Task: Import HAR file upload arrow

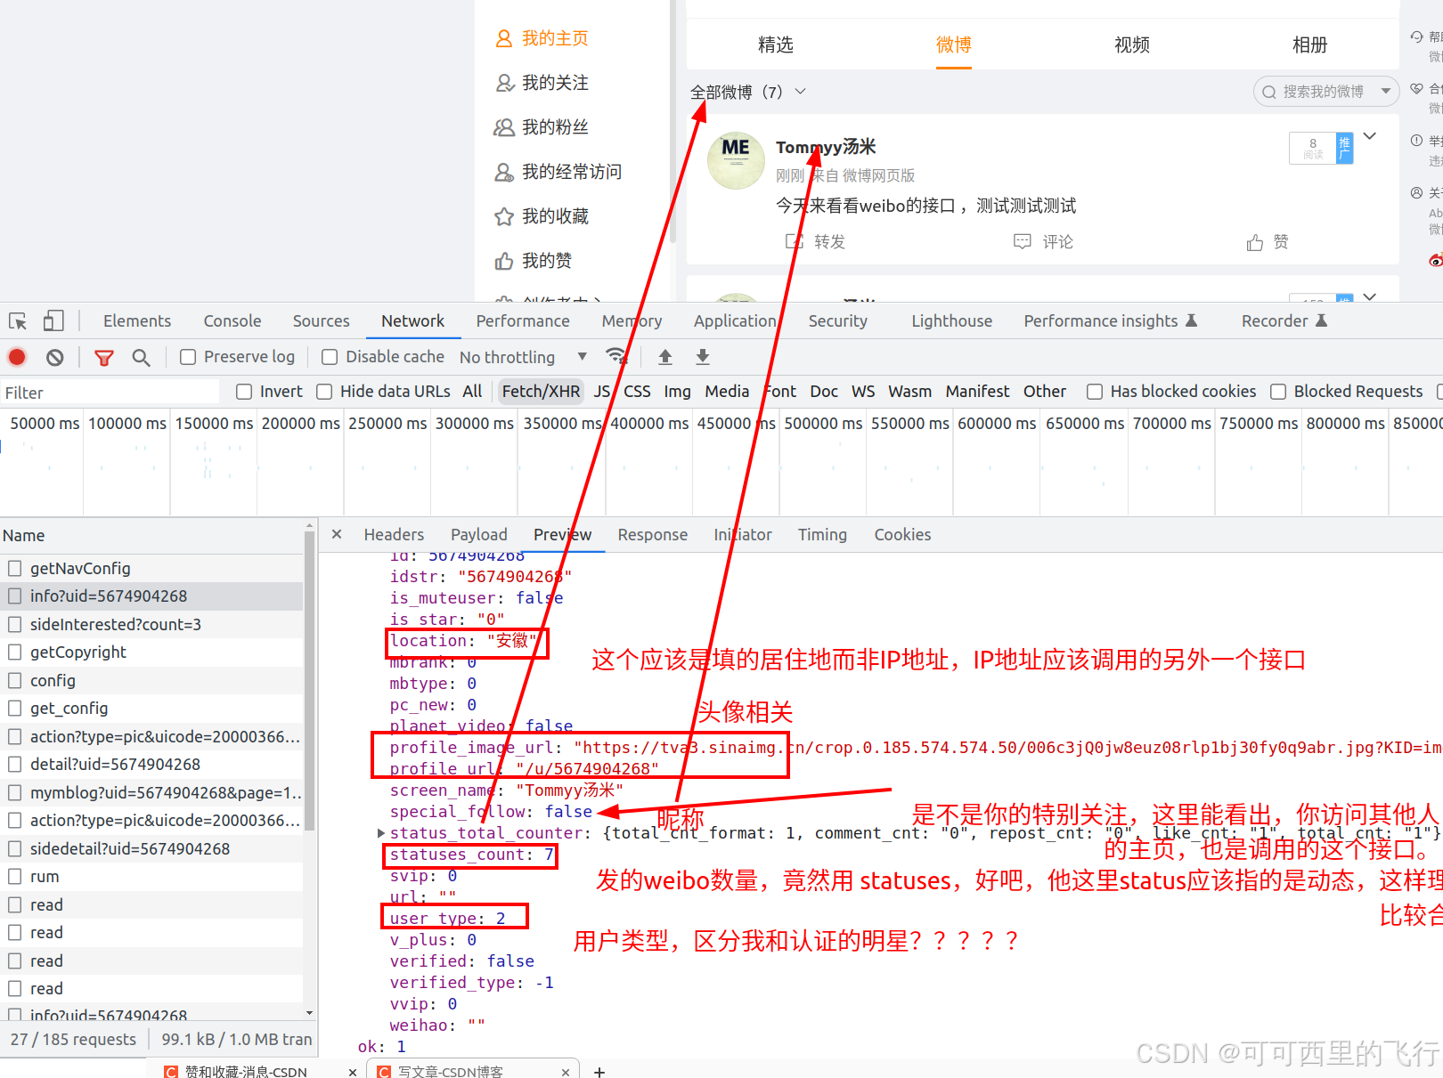Action: pos(665,357)
